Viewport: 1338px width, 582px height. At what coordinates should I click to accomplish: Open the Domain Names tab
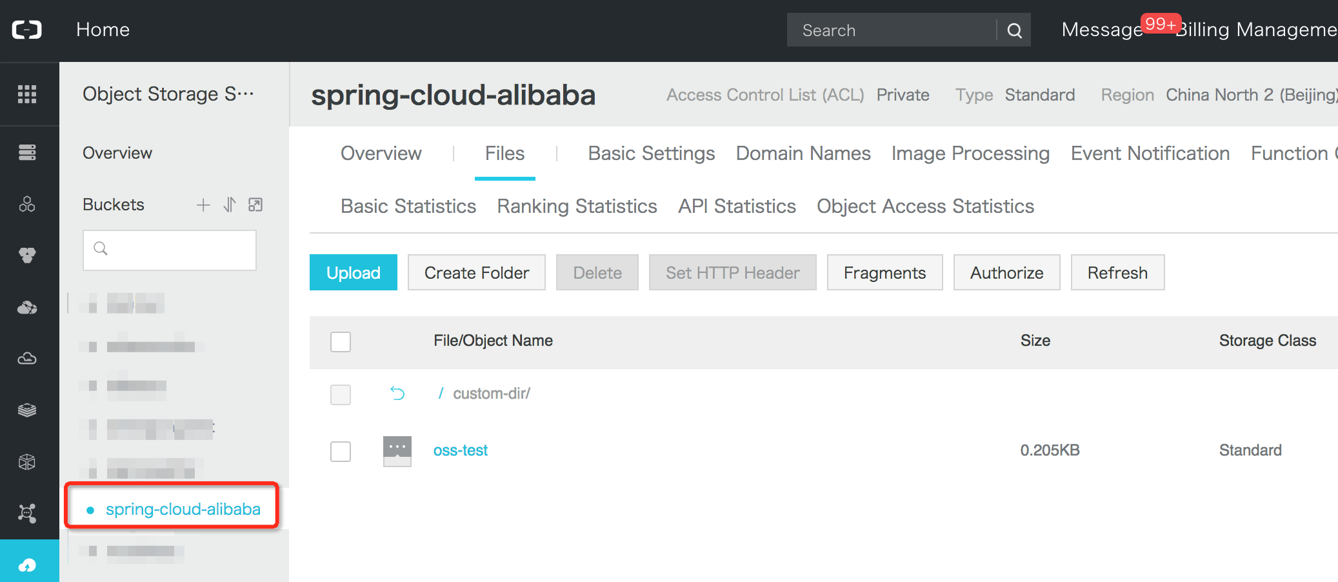(803, 154)
